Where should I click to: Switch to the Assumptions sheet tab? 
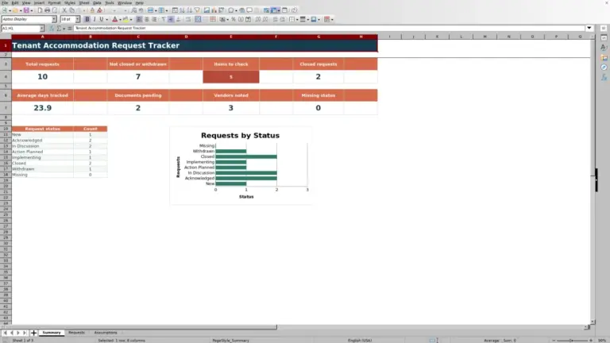106,333
